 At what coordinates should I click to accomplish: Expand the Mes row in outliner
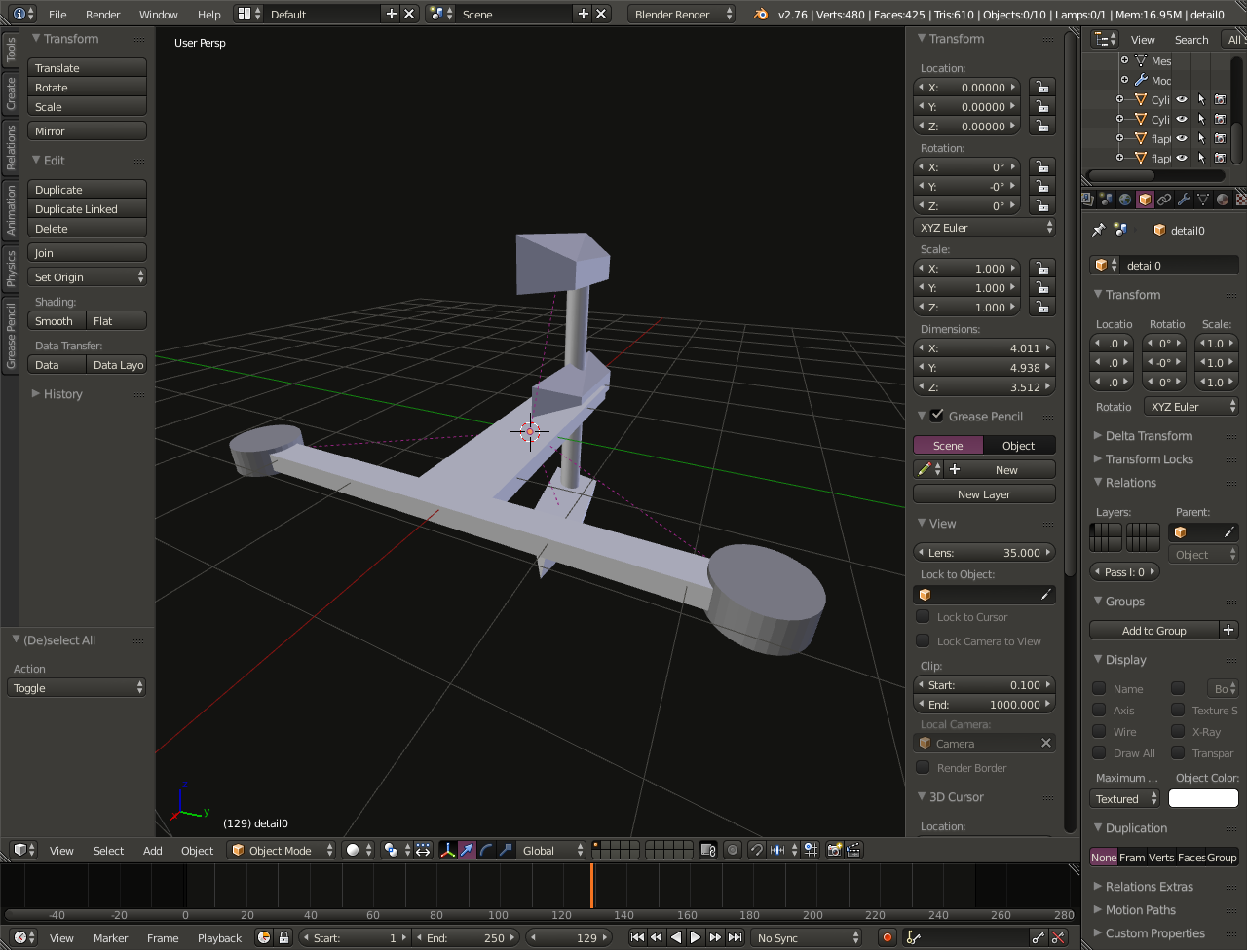tap(1124, 60)
